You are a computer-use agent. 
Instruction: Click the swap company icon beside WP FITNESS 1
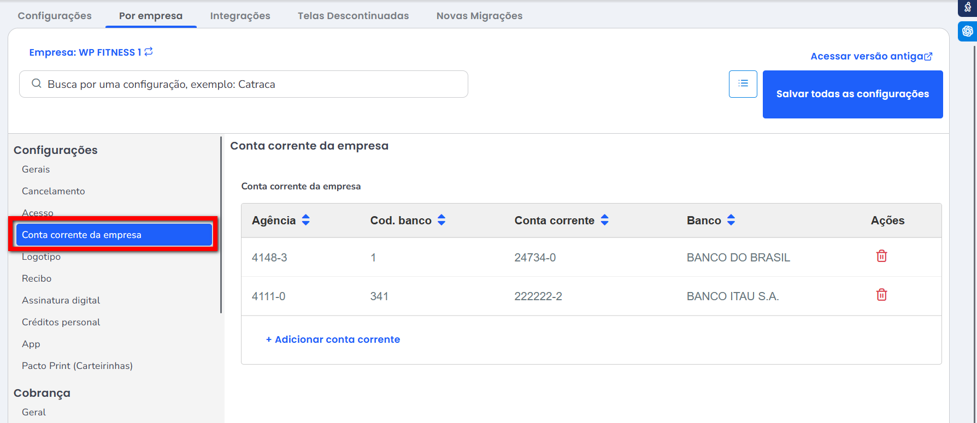click(149, 52)
